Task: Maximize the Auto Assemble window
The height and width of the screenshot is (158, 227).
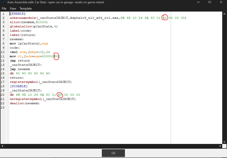Action: tap(210, 2)
